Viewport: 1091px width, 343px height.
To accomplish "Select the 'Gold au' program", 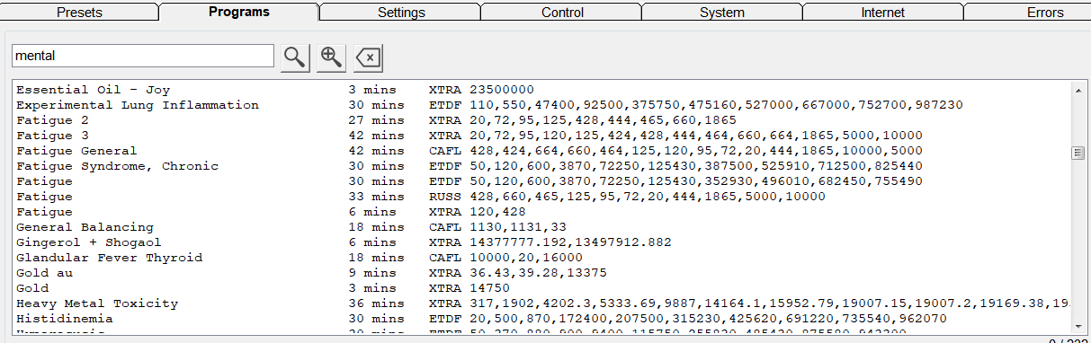I will (x=542, y=273).
